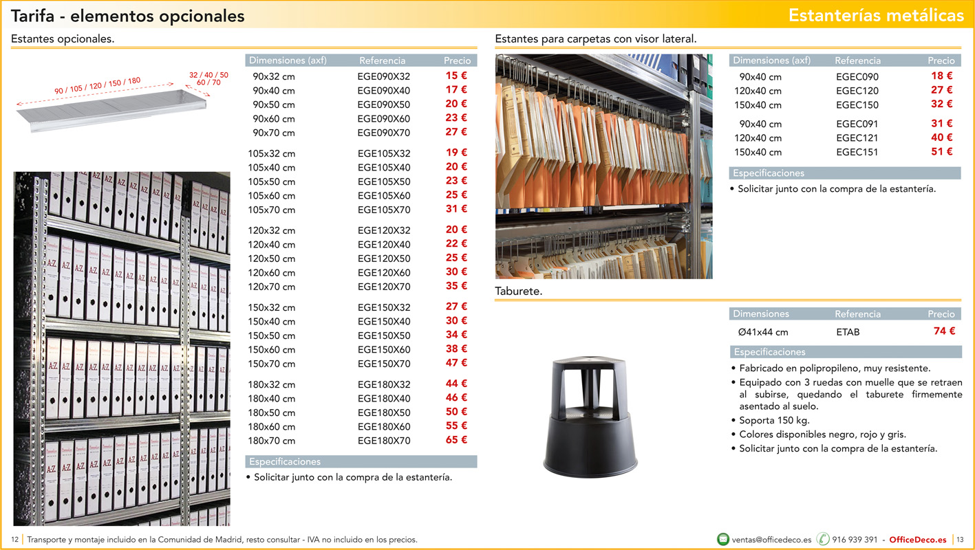Open the OfficeDeco.es website link
The width and height of the screenshot is (975, 550).
pos(918,540)
